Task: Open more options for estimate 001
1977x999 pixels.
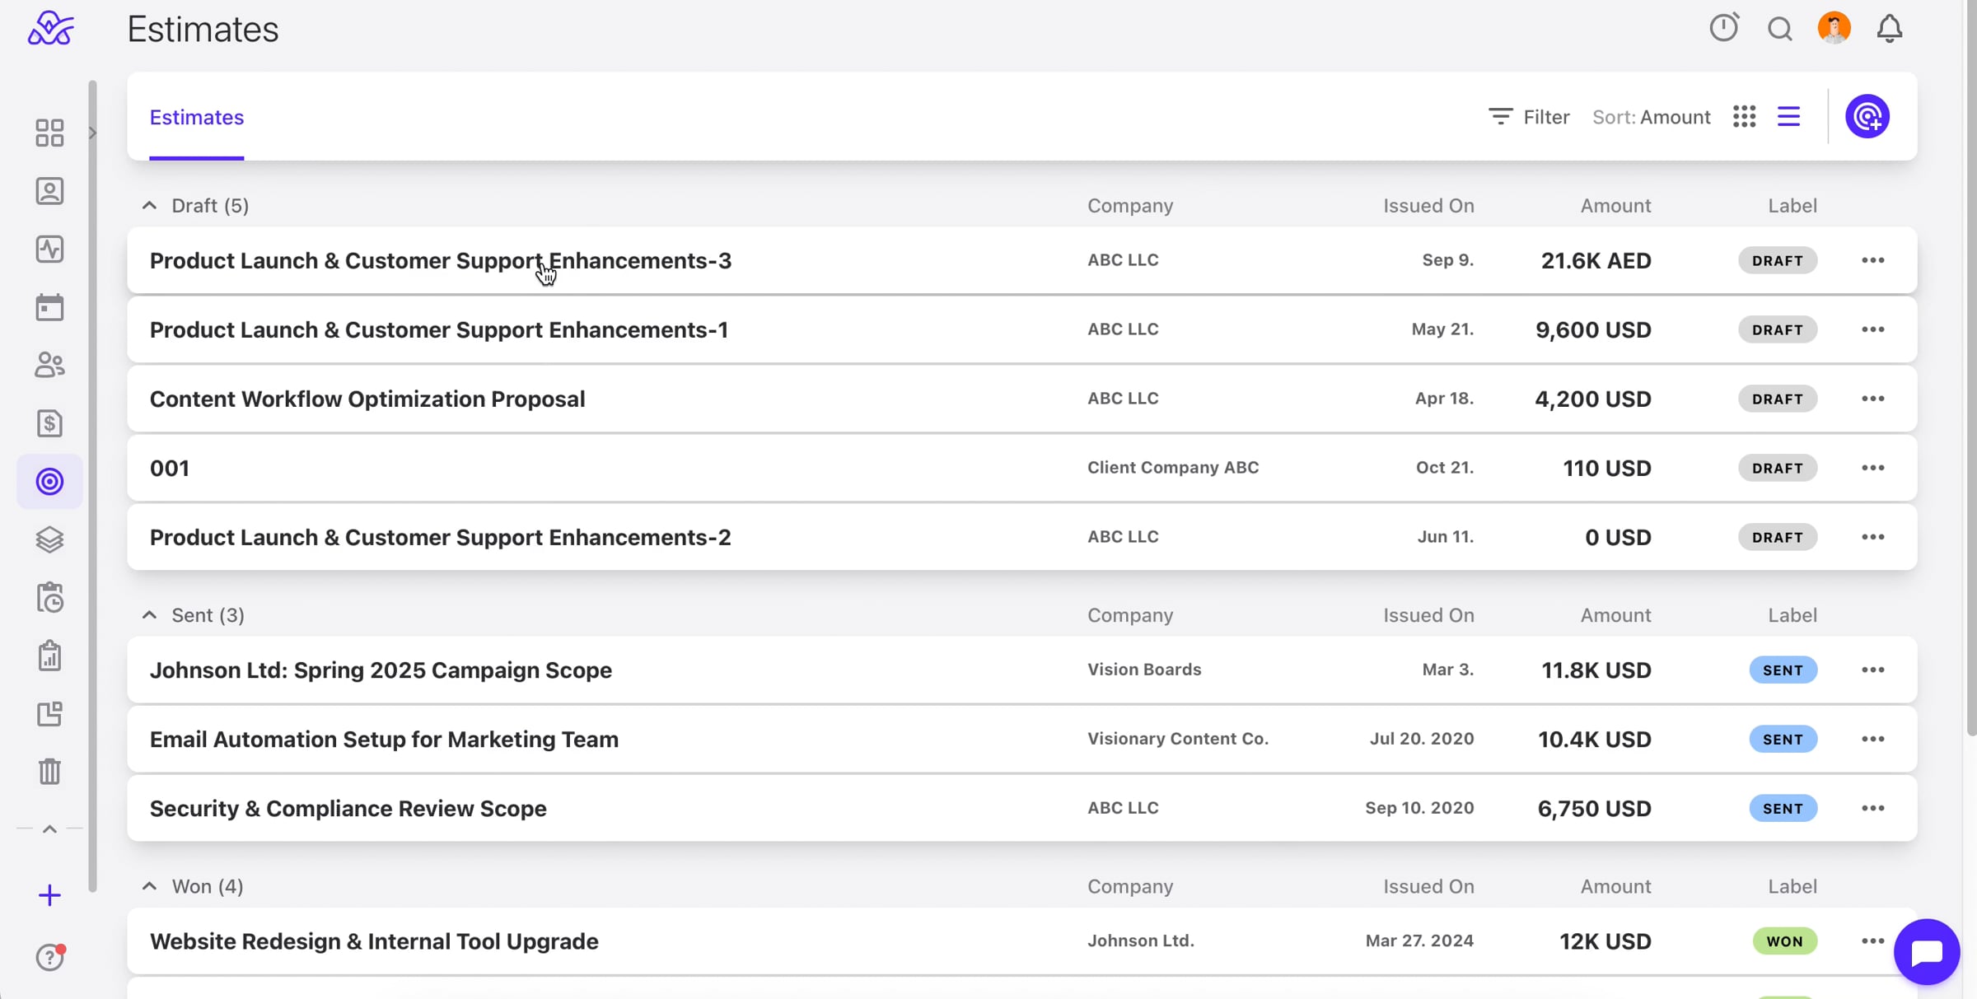Action: pyautogui.click(x=1872, y=468)
